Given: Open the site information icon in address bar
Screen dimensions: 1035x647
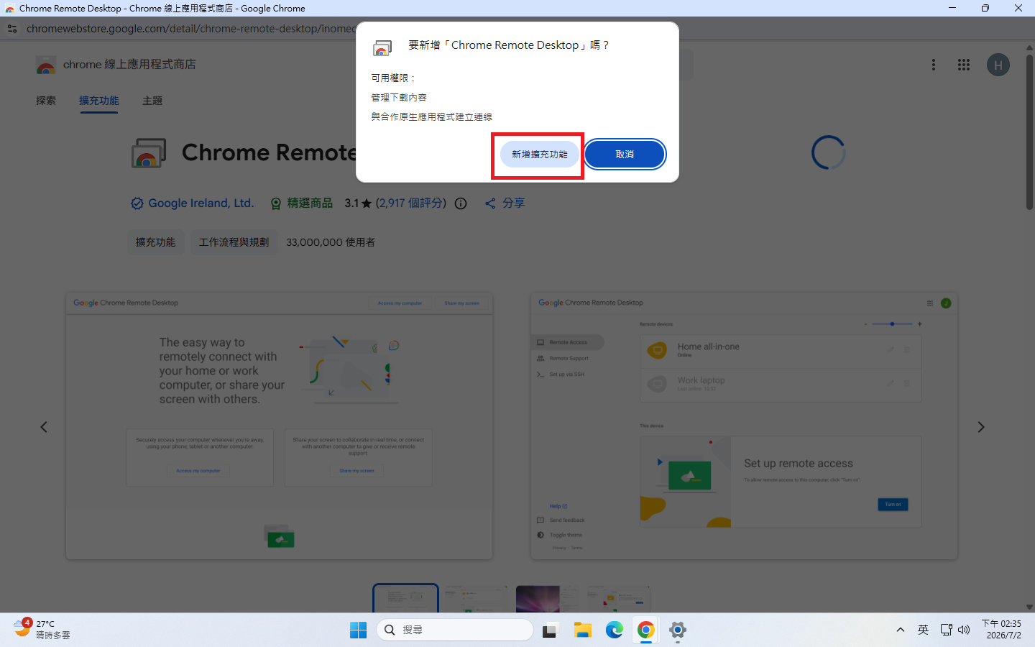Looking at the screenshot, I should tap(12, 29).
